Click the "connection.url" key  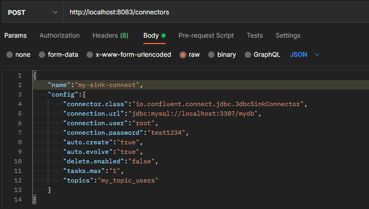click(93, 114)
